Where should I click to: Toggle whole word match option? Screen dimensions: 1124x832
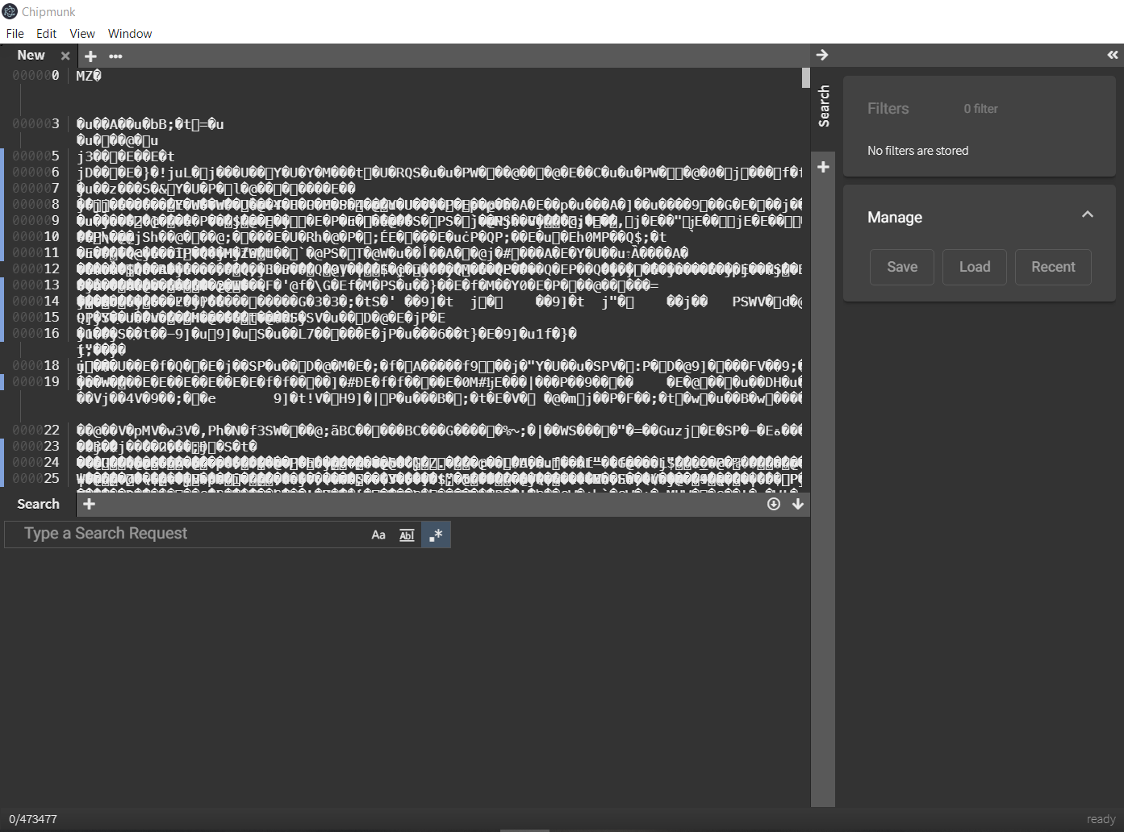407,535
